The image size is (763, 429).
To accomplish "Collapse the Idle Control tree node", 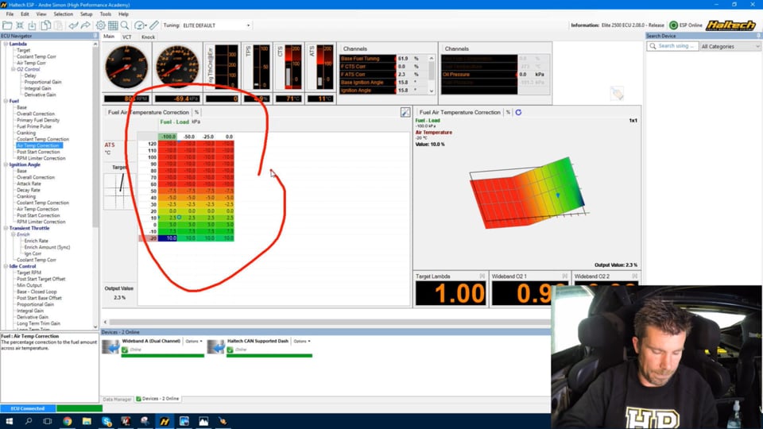I will point(6,267).
